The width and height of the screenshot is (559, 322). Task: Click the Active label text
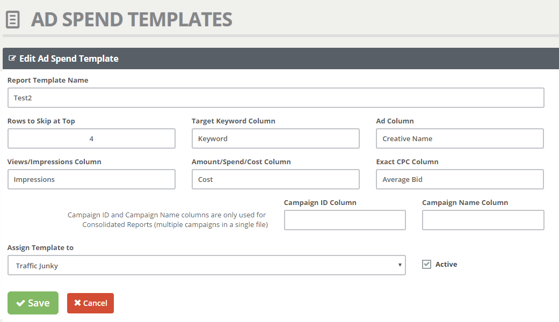tap(446, 264)
